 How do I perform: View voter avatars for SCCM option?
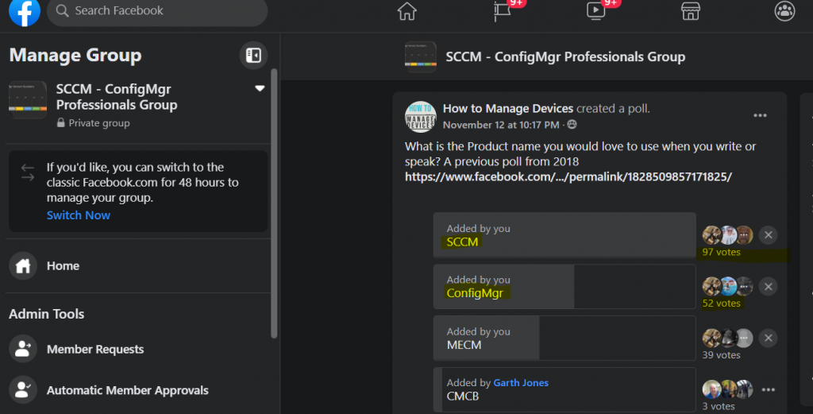tap(727, 235)
